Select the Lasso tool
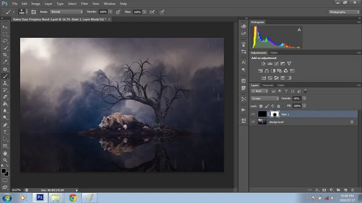Image resolution: width=362 pixels, height=203 pixels. click(5, 41)
